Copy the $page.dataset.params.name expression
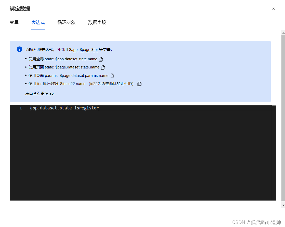Image resolution: width=285 pixels, height=227 pixels. pos(112,76)
